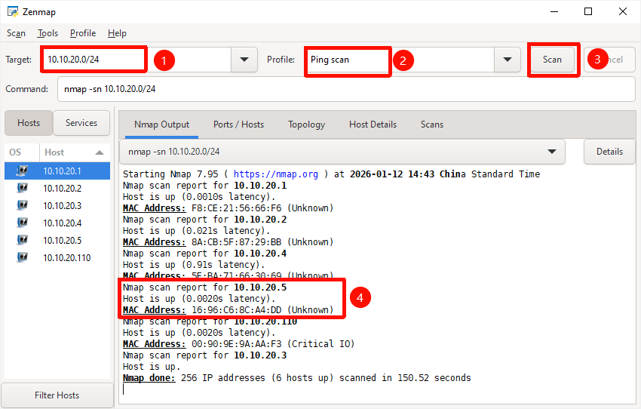Click the OS icon beside host 10.10.20.1

click(x=22, y=171)
